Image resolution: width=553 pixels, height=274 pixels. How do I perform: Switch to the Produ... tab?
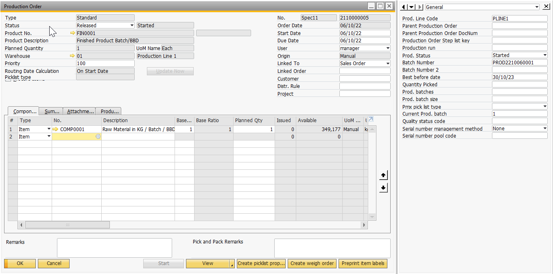[109, 111]
